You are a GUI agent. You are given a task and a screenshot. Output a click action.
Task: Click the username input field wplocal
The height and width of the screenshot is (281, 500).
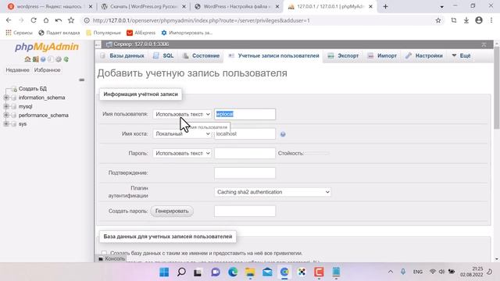point(245,114)
